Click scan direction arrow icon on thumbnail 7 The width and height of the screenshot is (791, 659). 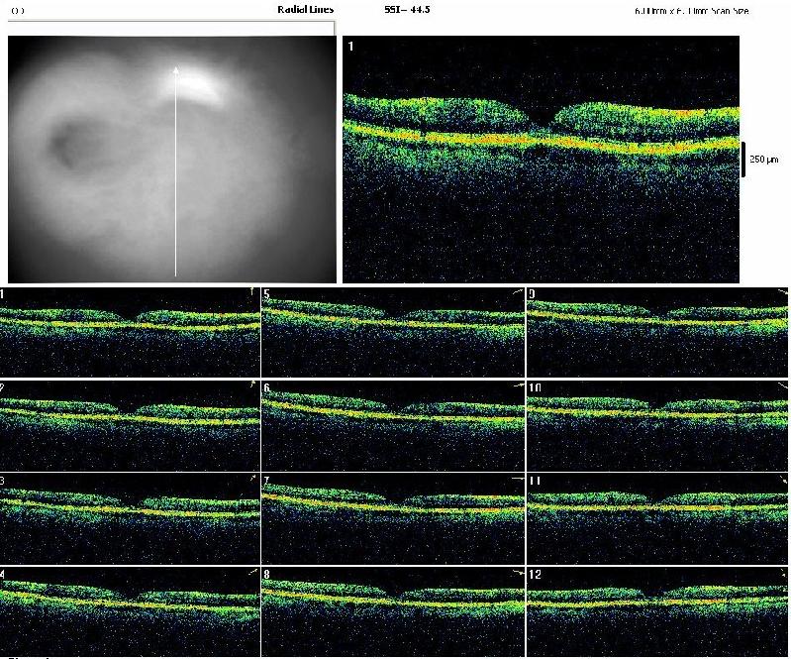(x=518, y=478)
